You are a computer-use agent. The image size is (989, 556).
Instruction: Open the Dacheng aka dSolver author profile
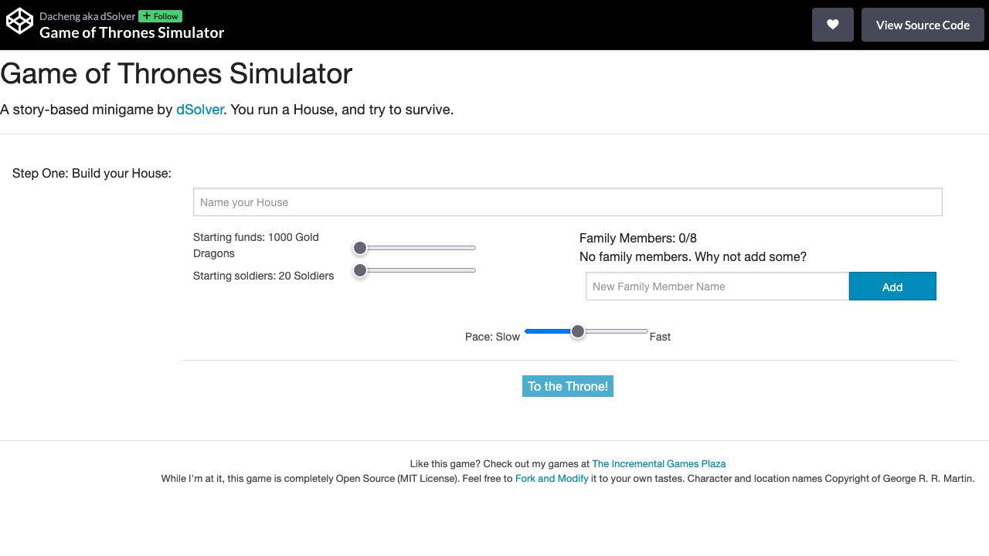pos(87,16)
